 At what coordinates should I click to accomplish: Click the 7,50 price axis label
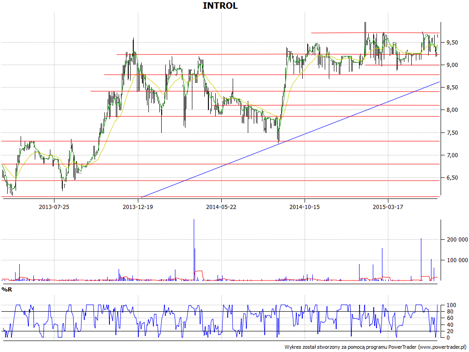(x=452, y=133)
